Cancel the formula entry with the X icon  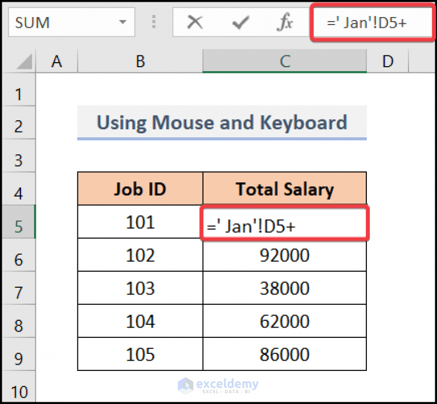[195, 22]
